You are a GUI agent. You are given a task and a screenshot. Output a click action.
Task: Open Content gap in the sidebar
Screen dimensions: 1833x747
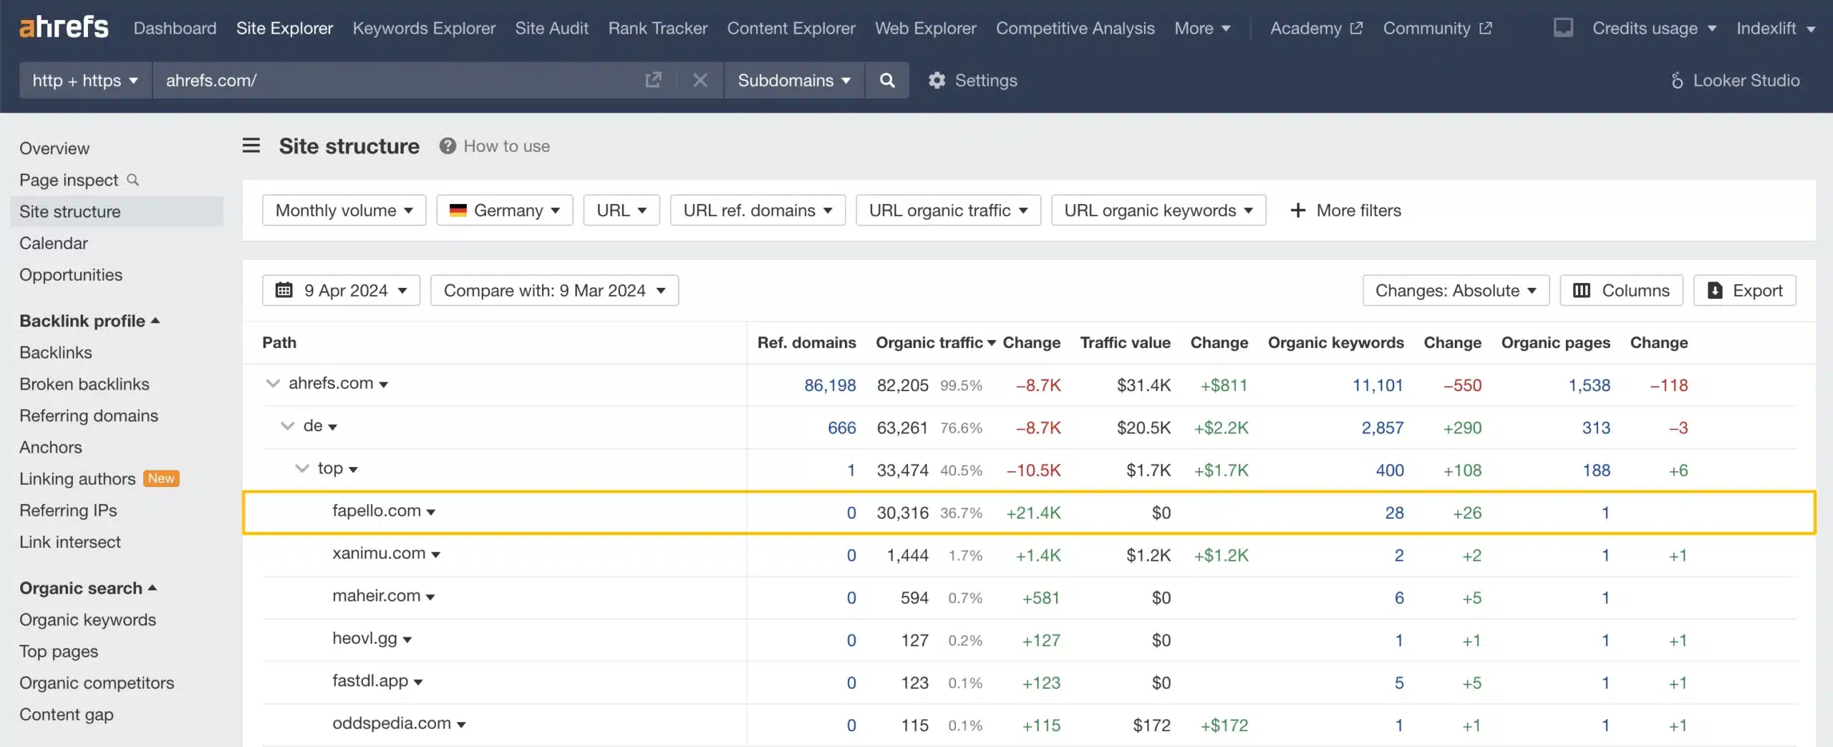67,714
